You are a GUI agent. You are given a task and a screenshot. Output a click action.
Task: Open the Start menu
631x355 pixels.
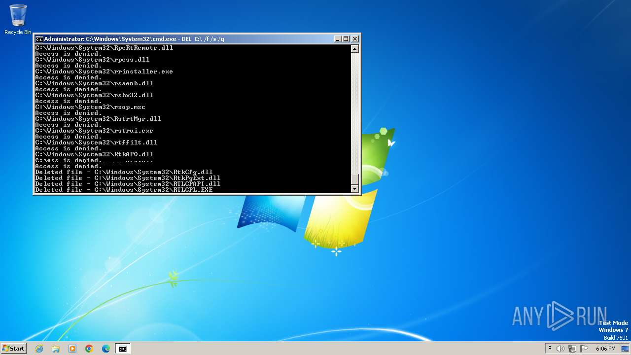(13, 348)
